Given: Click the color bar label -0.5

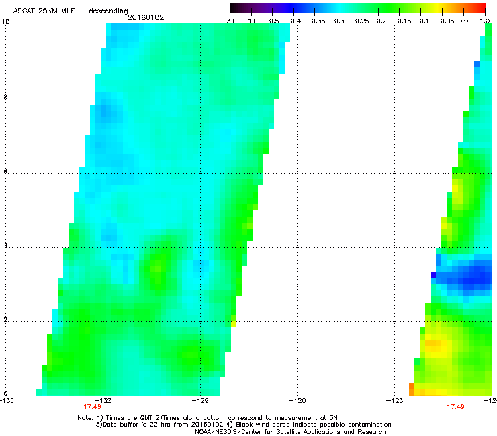Looking at the screenshot, I should pos(271,21).
